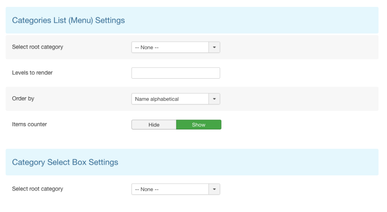This screenshot has width=387, height=212.
Task: Select the grey Hide button
Action: tap(154, 125)
